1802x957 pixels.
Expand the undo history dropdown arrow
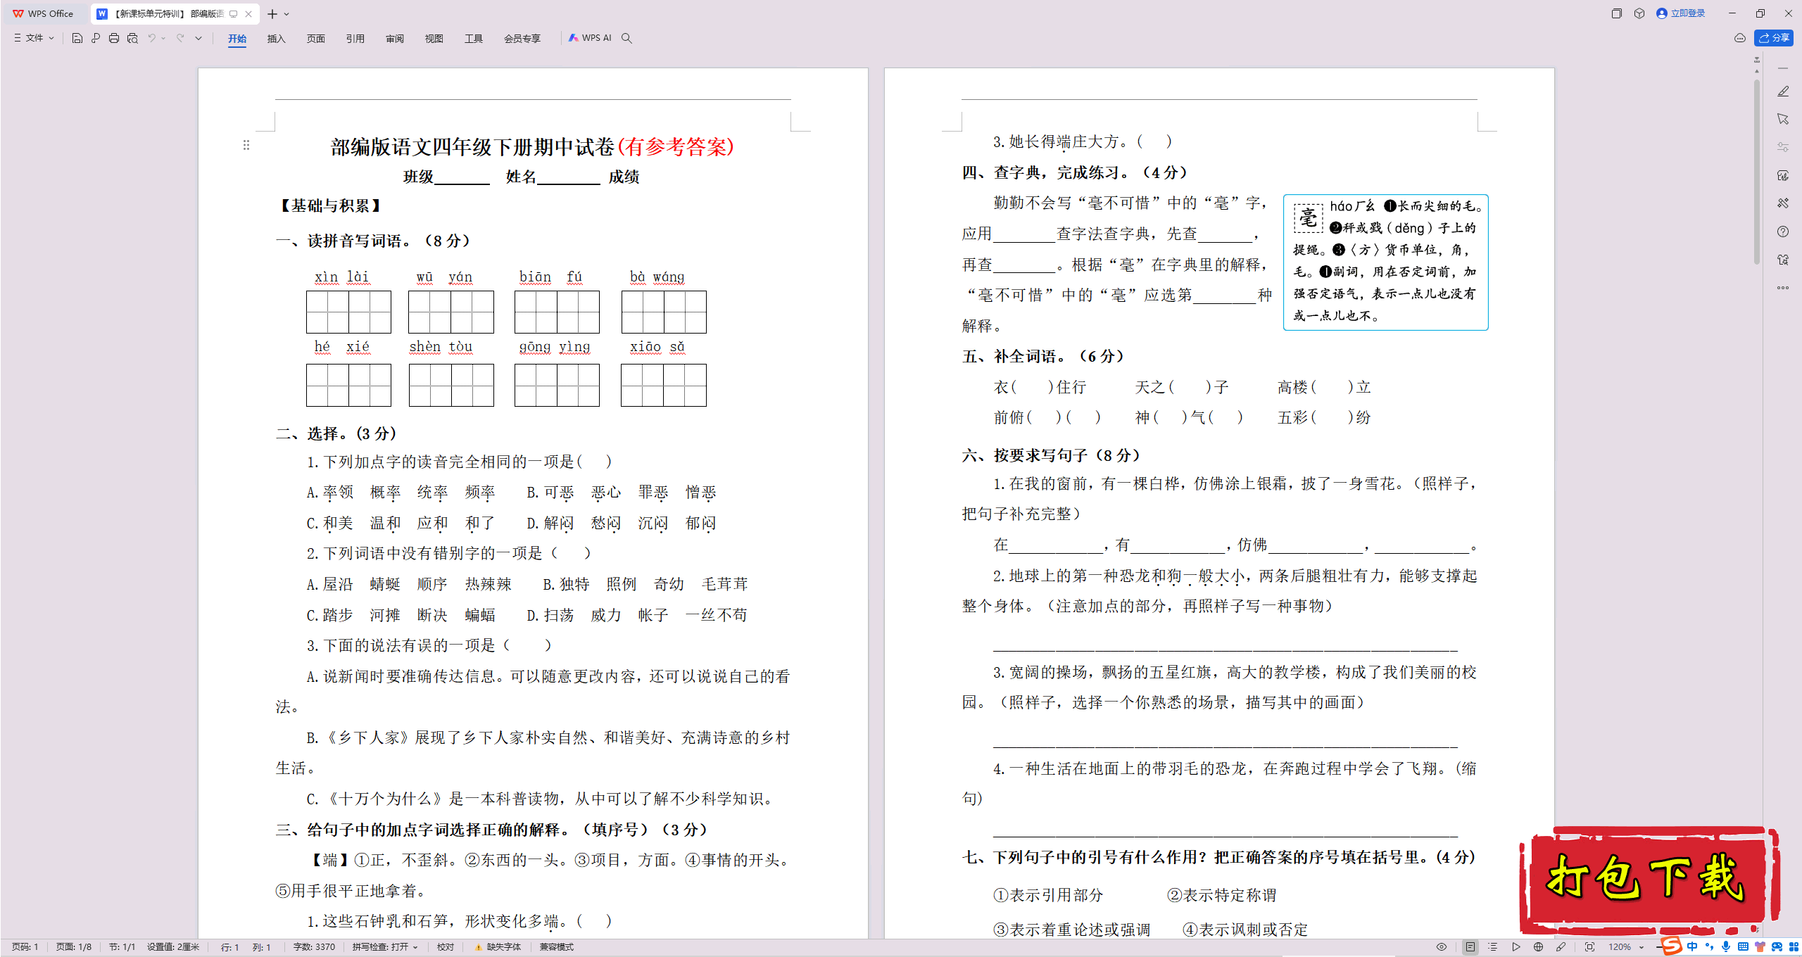[x=163, y=38]
